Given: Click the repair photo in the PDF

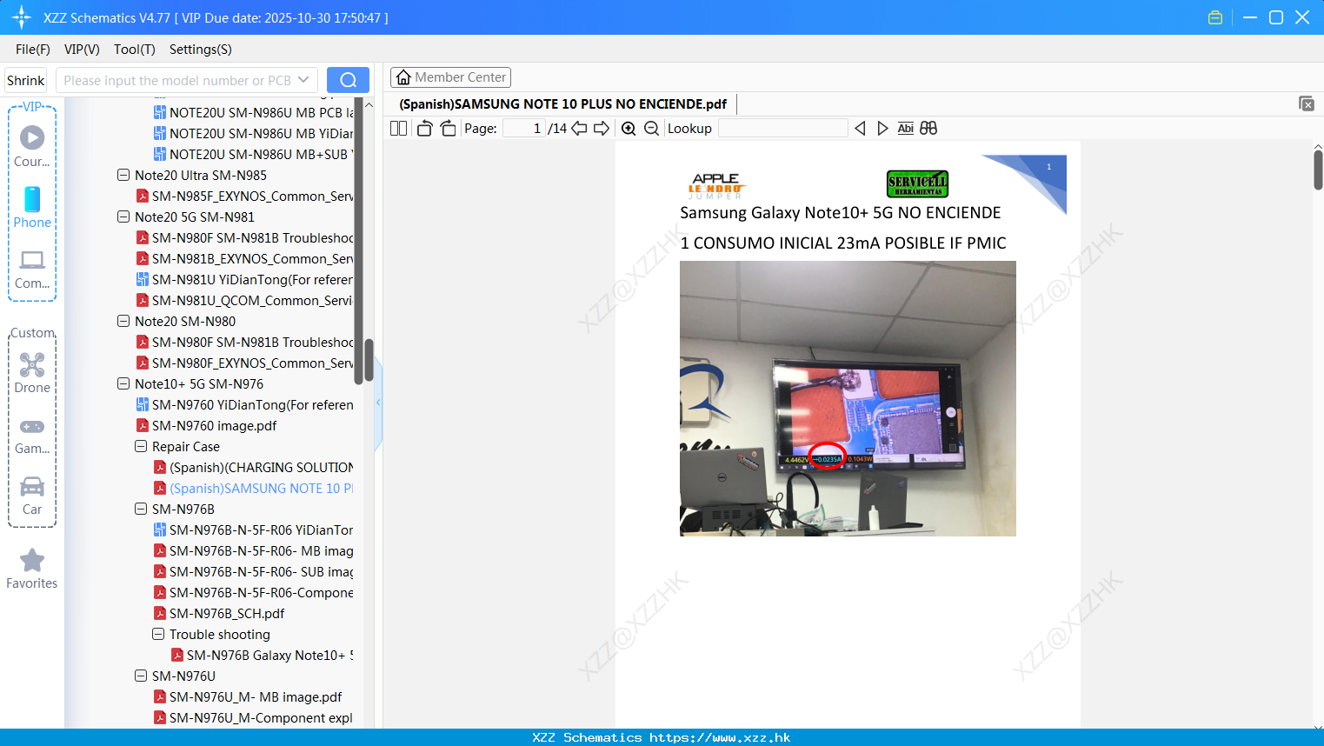Looking at the screenshot, I should tap(848, 398).
